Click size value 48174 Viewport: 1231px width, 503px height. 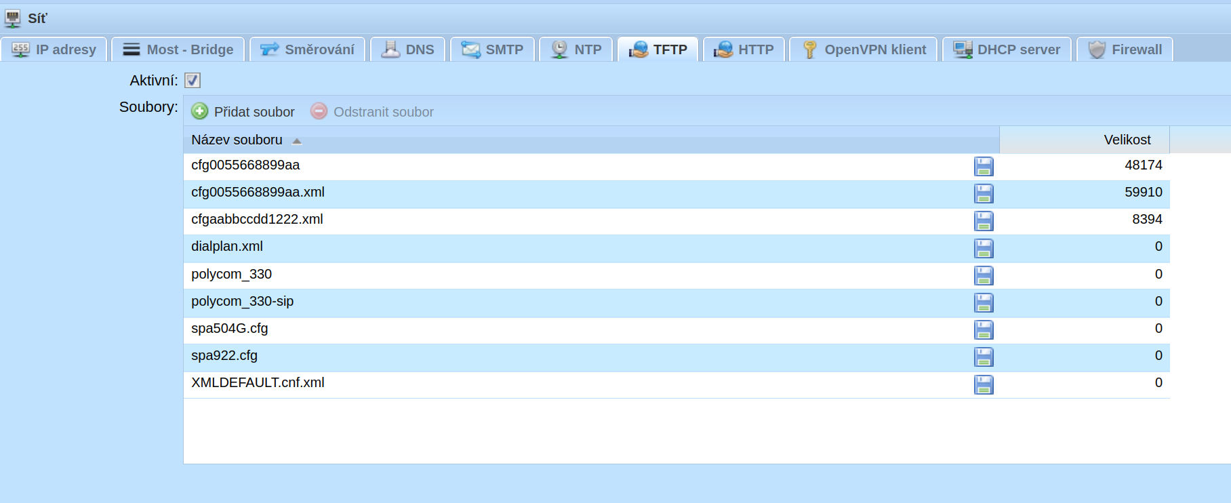tap(1144, 165)
